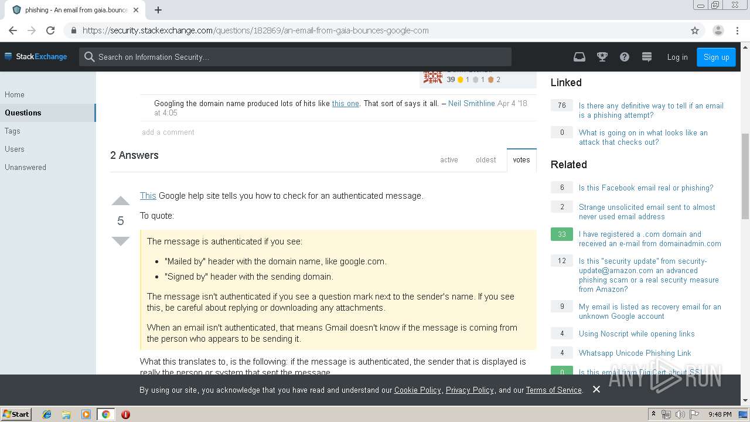Go forward in browser history
The image size is (750, 422).
tap(32, 30)
